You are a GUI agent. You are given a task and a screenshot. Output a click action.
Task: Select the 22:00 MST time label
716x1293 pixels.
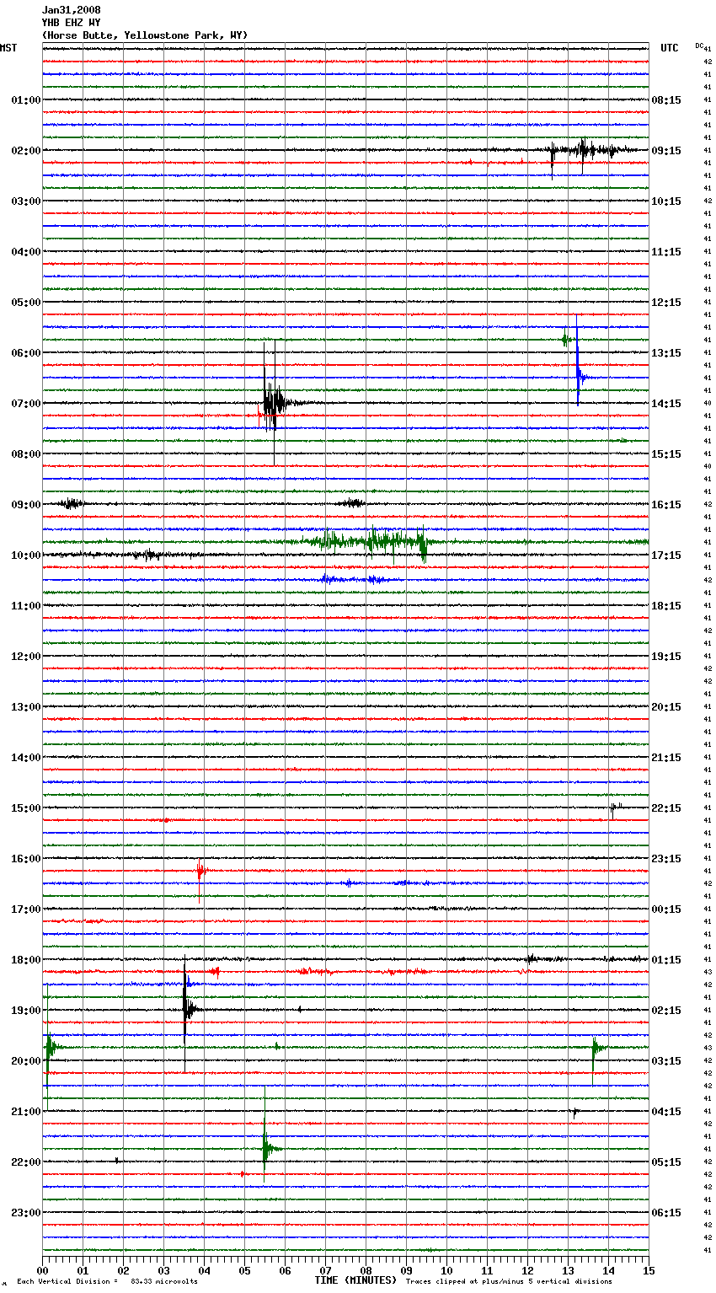(x=26, y=1162)
